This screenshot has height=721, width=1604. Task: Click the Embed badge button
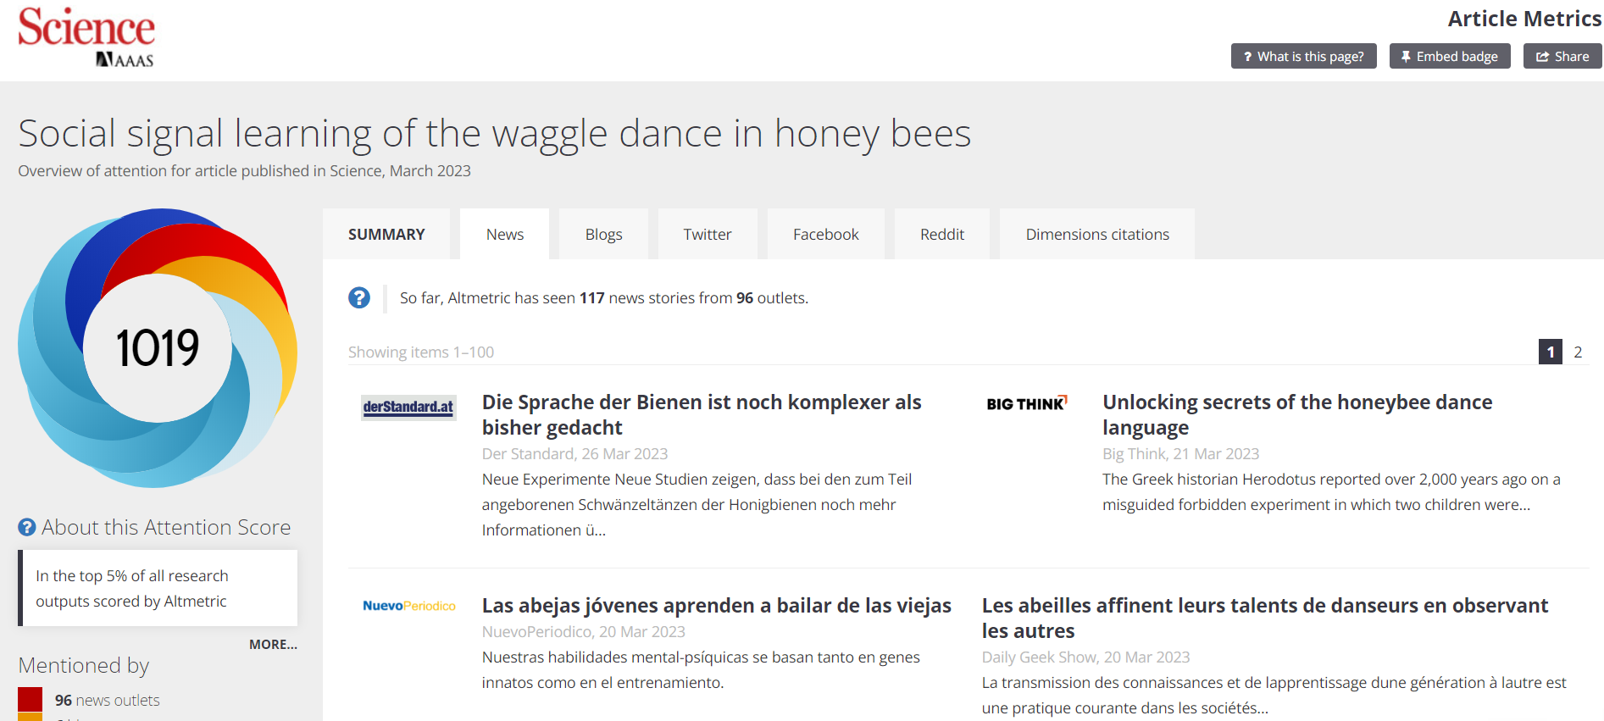[1449, 57]
